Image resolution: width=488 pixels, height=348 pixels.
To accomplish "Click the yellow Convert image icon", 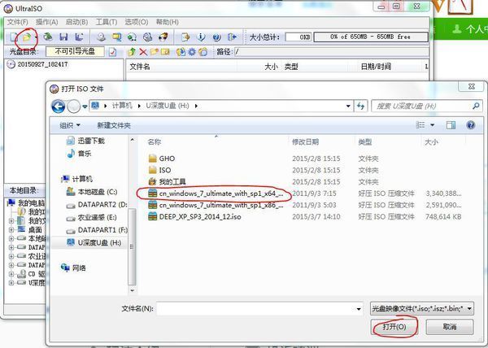I will 117,37.
